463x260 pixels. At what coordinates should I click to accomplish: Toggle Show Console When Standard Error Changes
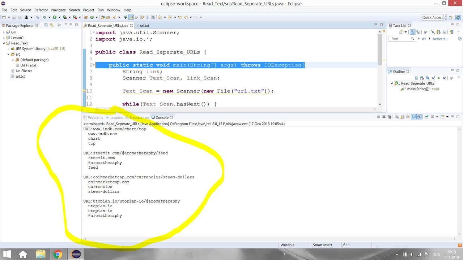pos(420,117)
